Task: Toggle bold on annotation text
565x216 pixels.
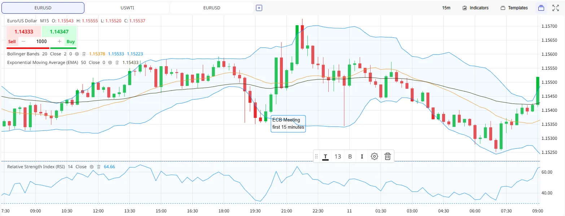Action: tap(350, 156)
